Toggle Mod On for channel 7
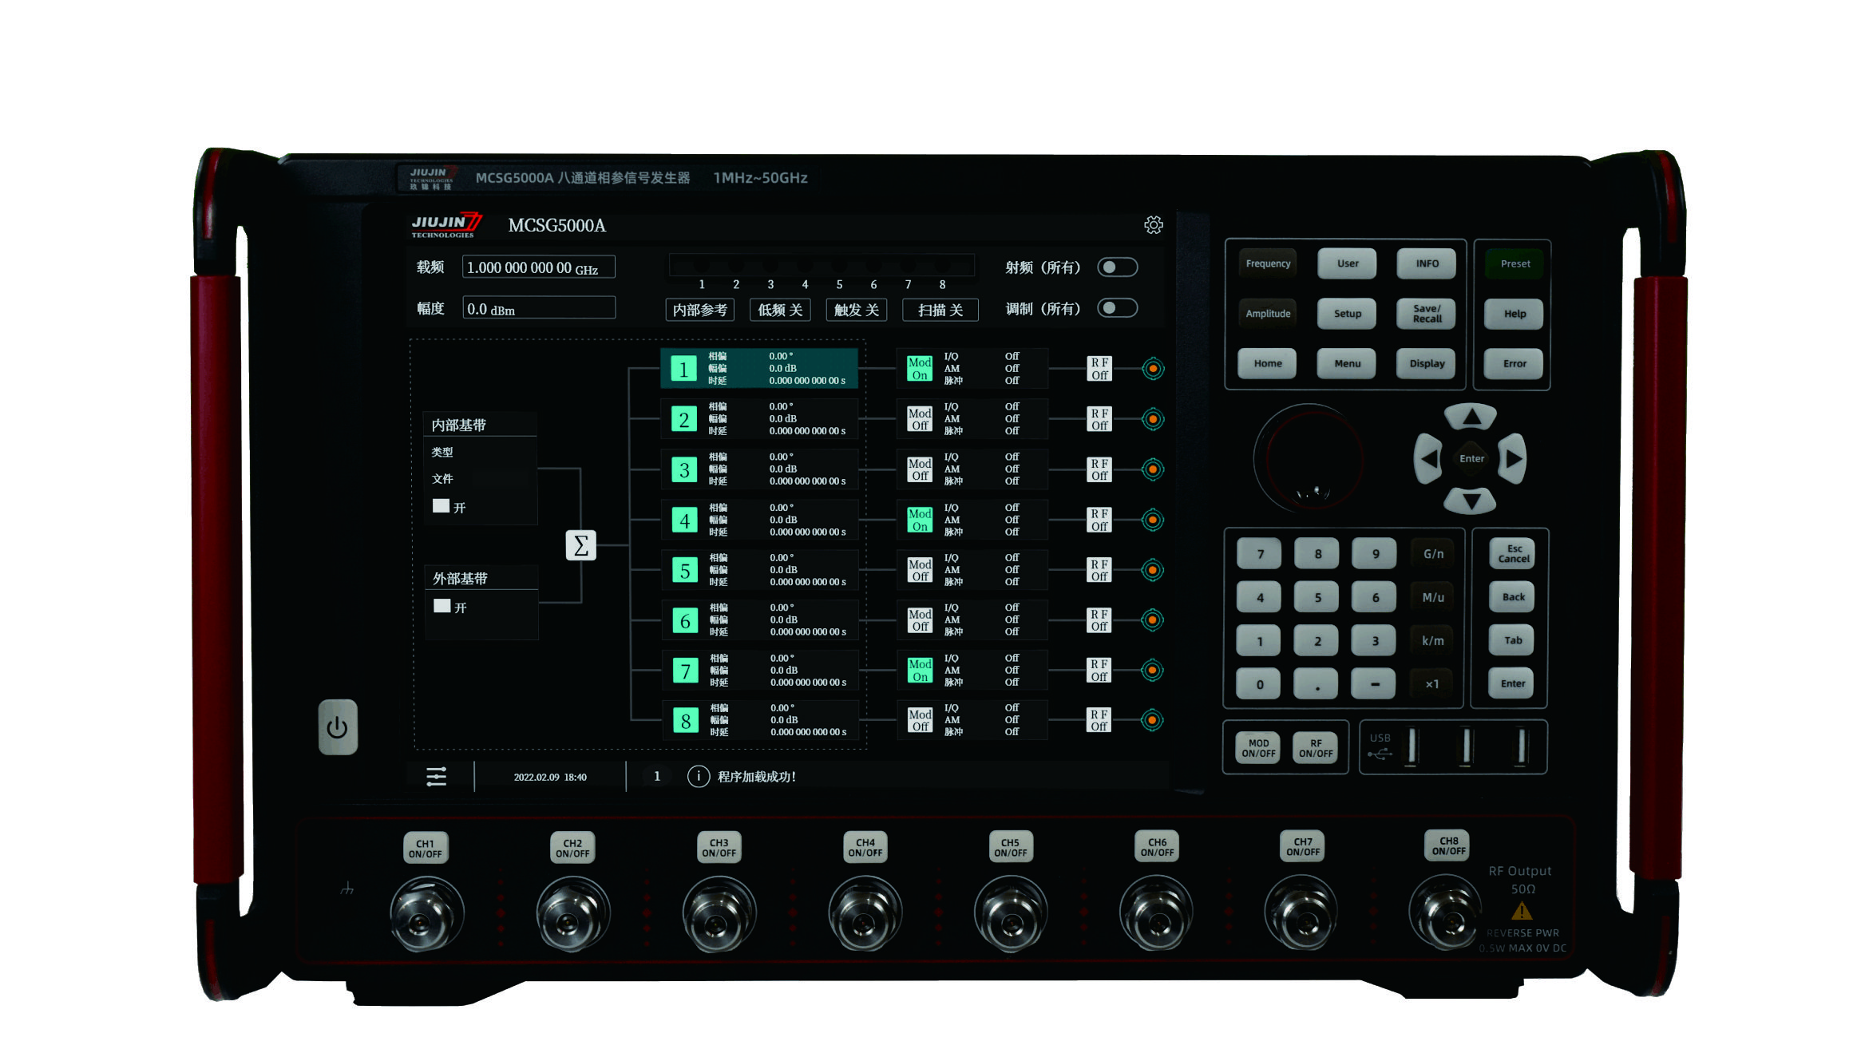Screen dimensions: 1857x1045 tap(920, 671)
